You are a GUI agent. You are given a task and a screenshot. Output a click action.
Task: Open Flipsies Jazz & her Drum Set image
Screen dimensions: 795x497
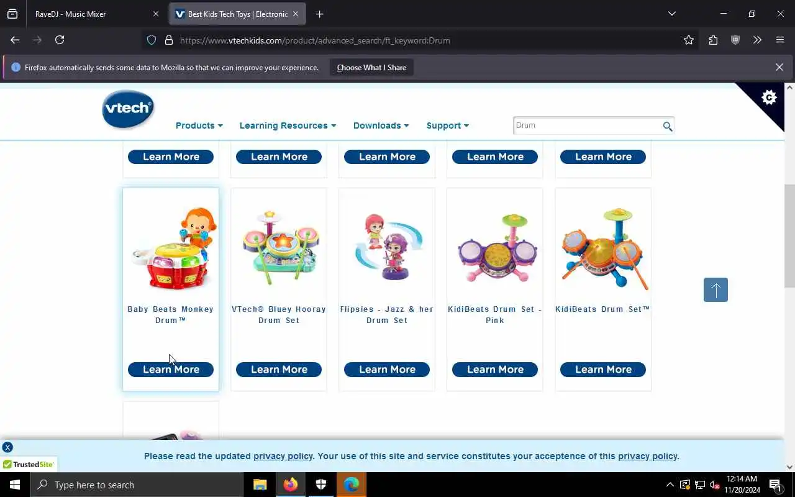point(389,247)
